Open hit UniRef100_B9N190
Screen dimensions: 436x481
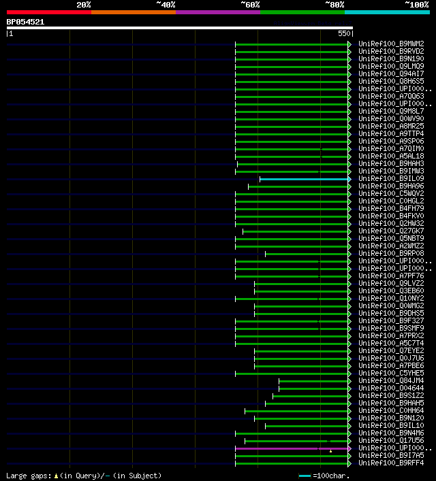[x=391, y=59]
